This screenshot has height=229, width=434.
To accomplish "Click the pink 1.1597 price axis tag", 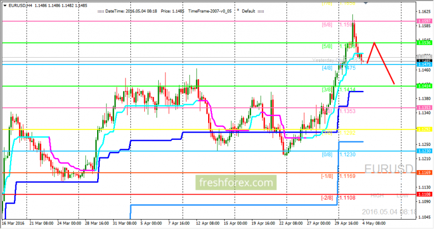I will 424,21.
